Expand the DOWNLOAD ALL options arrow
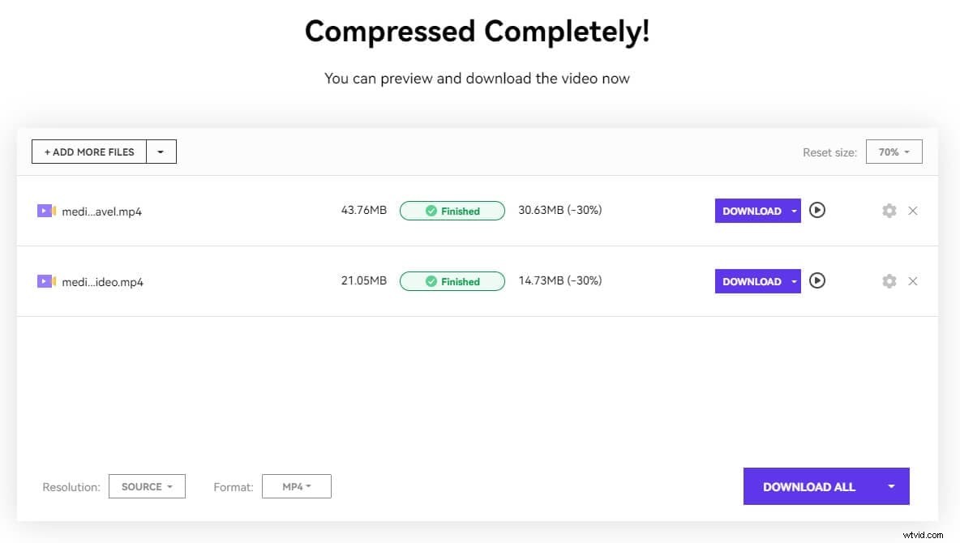The height and width of the screenshot is (543, 960). tap(893, 486)
